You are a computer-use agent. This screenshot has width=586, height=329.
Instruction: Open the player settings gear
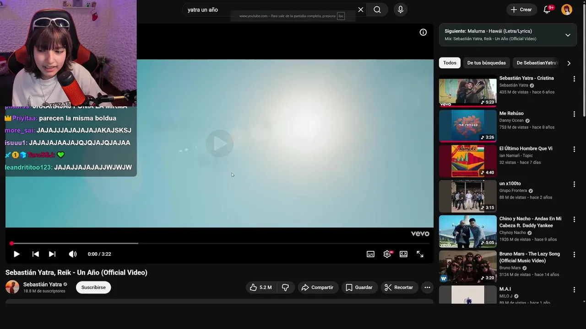click(387, 254)
